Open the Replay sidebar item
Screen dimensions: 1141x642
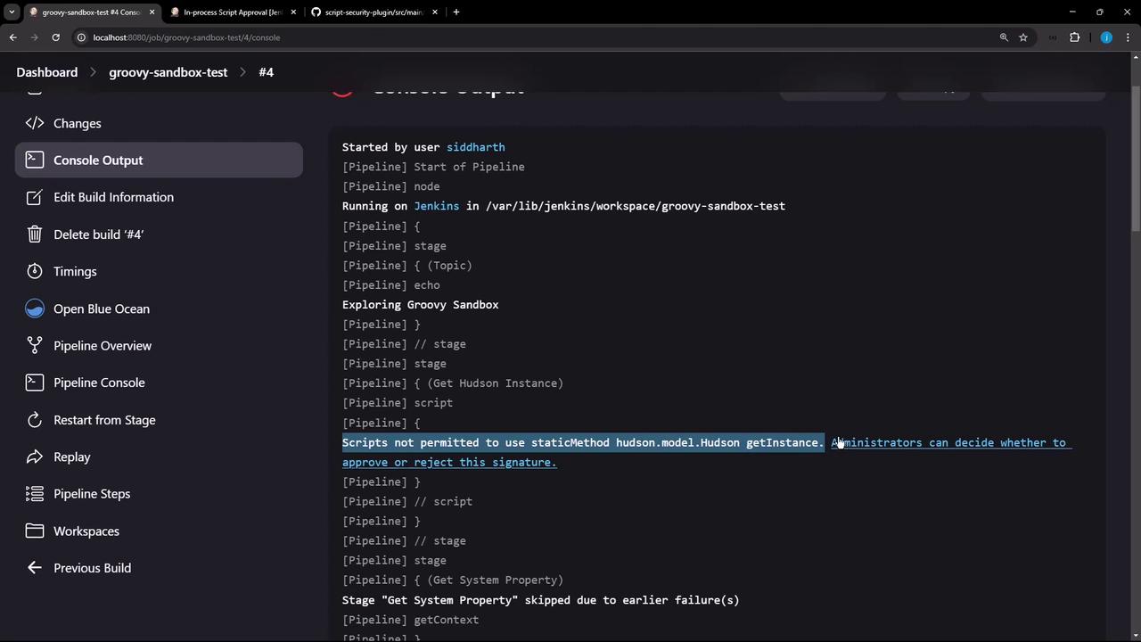point(71,457)
